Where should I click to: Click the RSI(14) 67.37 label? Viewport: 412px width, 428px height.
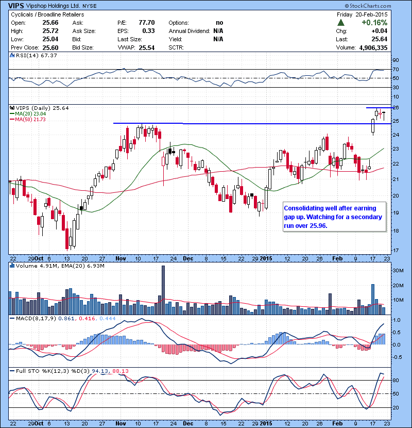pos(37,55)
